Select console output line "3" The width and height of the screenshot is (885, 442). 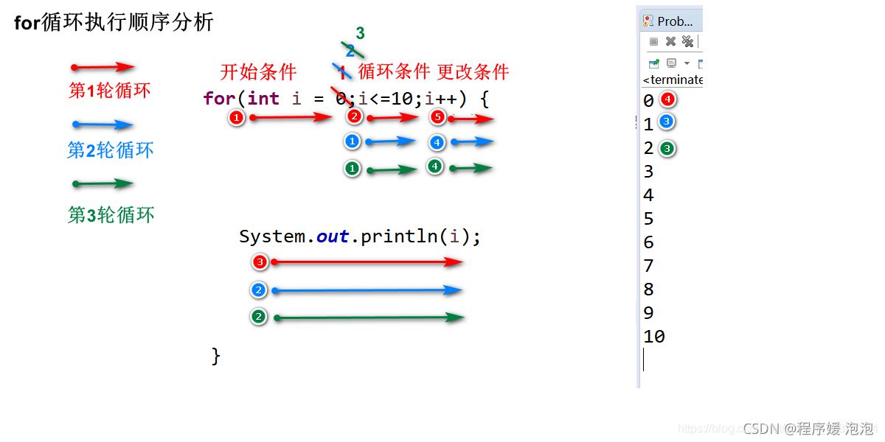pyautogui.click(x=648, y=172)
